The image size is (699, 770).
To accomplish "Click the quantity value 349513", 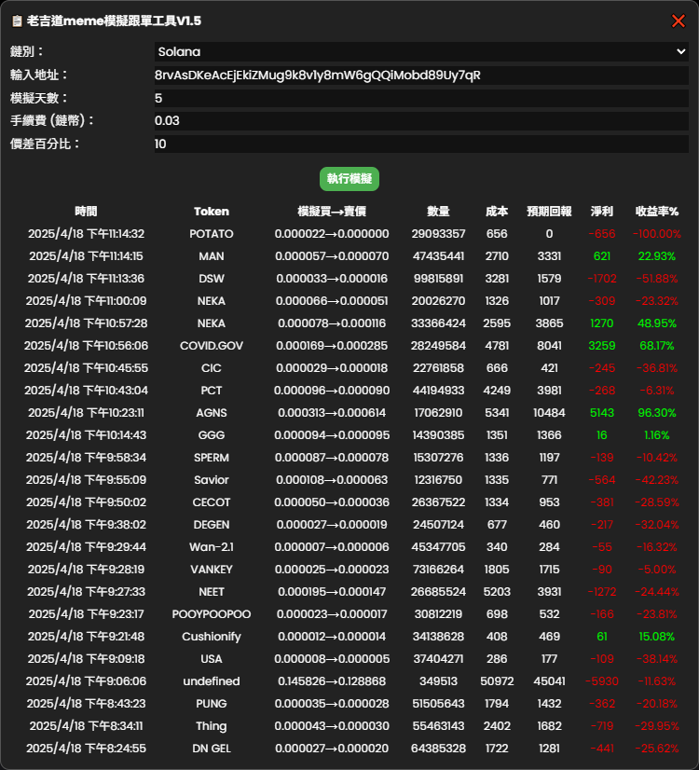I will [438, 681].
